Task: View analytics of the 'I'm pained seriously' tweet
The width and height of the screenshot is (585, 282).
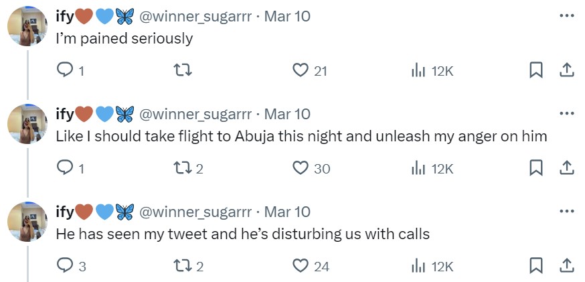Action: click(419, 70)
